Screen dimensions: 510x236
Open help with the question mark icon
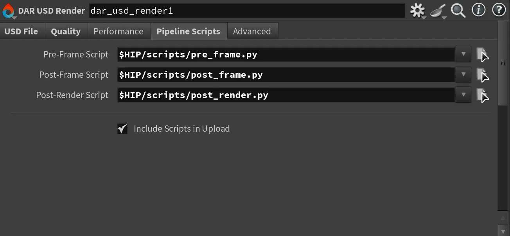click(499, 11)
